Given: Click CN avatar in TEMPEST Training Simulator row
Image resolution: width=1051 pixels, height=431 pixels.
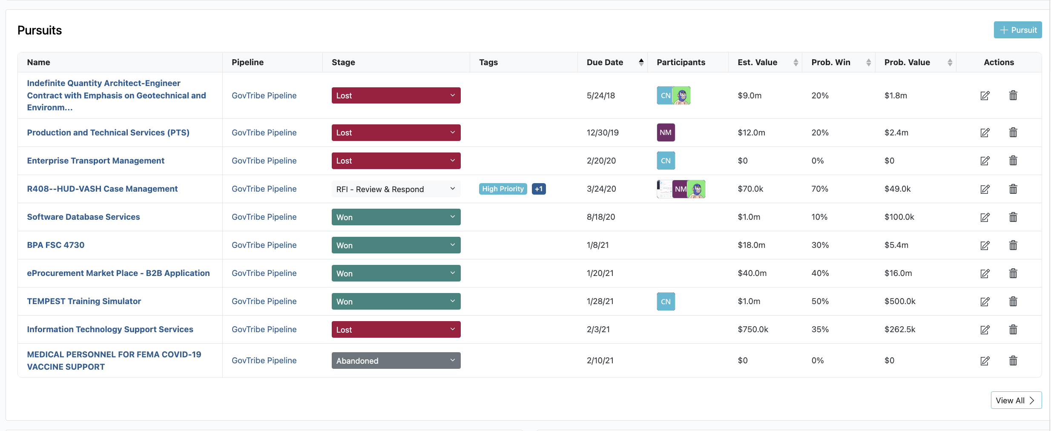Looking at the screenshot, I should [665, 302].
